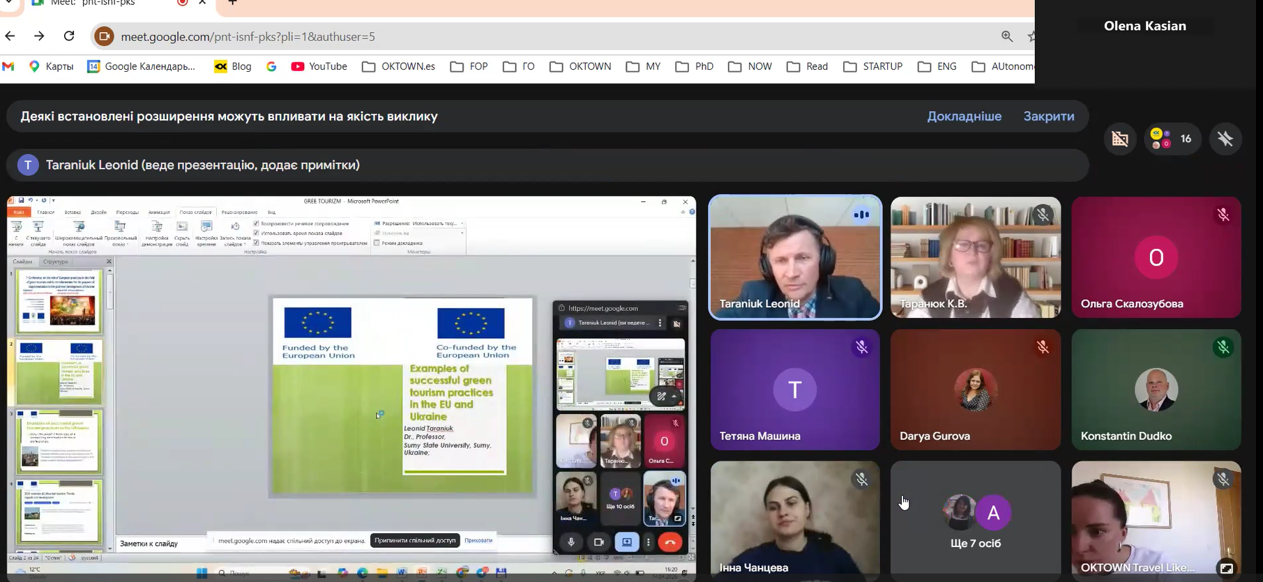Expand the PhD bookmarks folder
This screenshot has height=582, width=1263.
(694, 66)
